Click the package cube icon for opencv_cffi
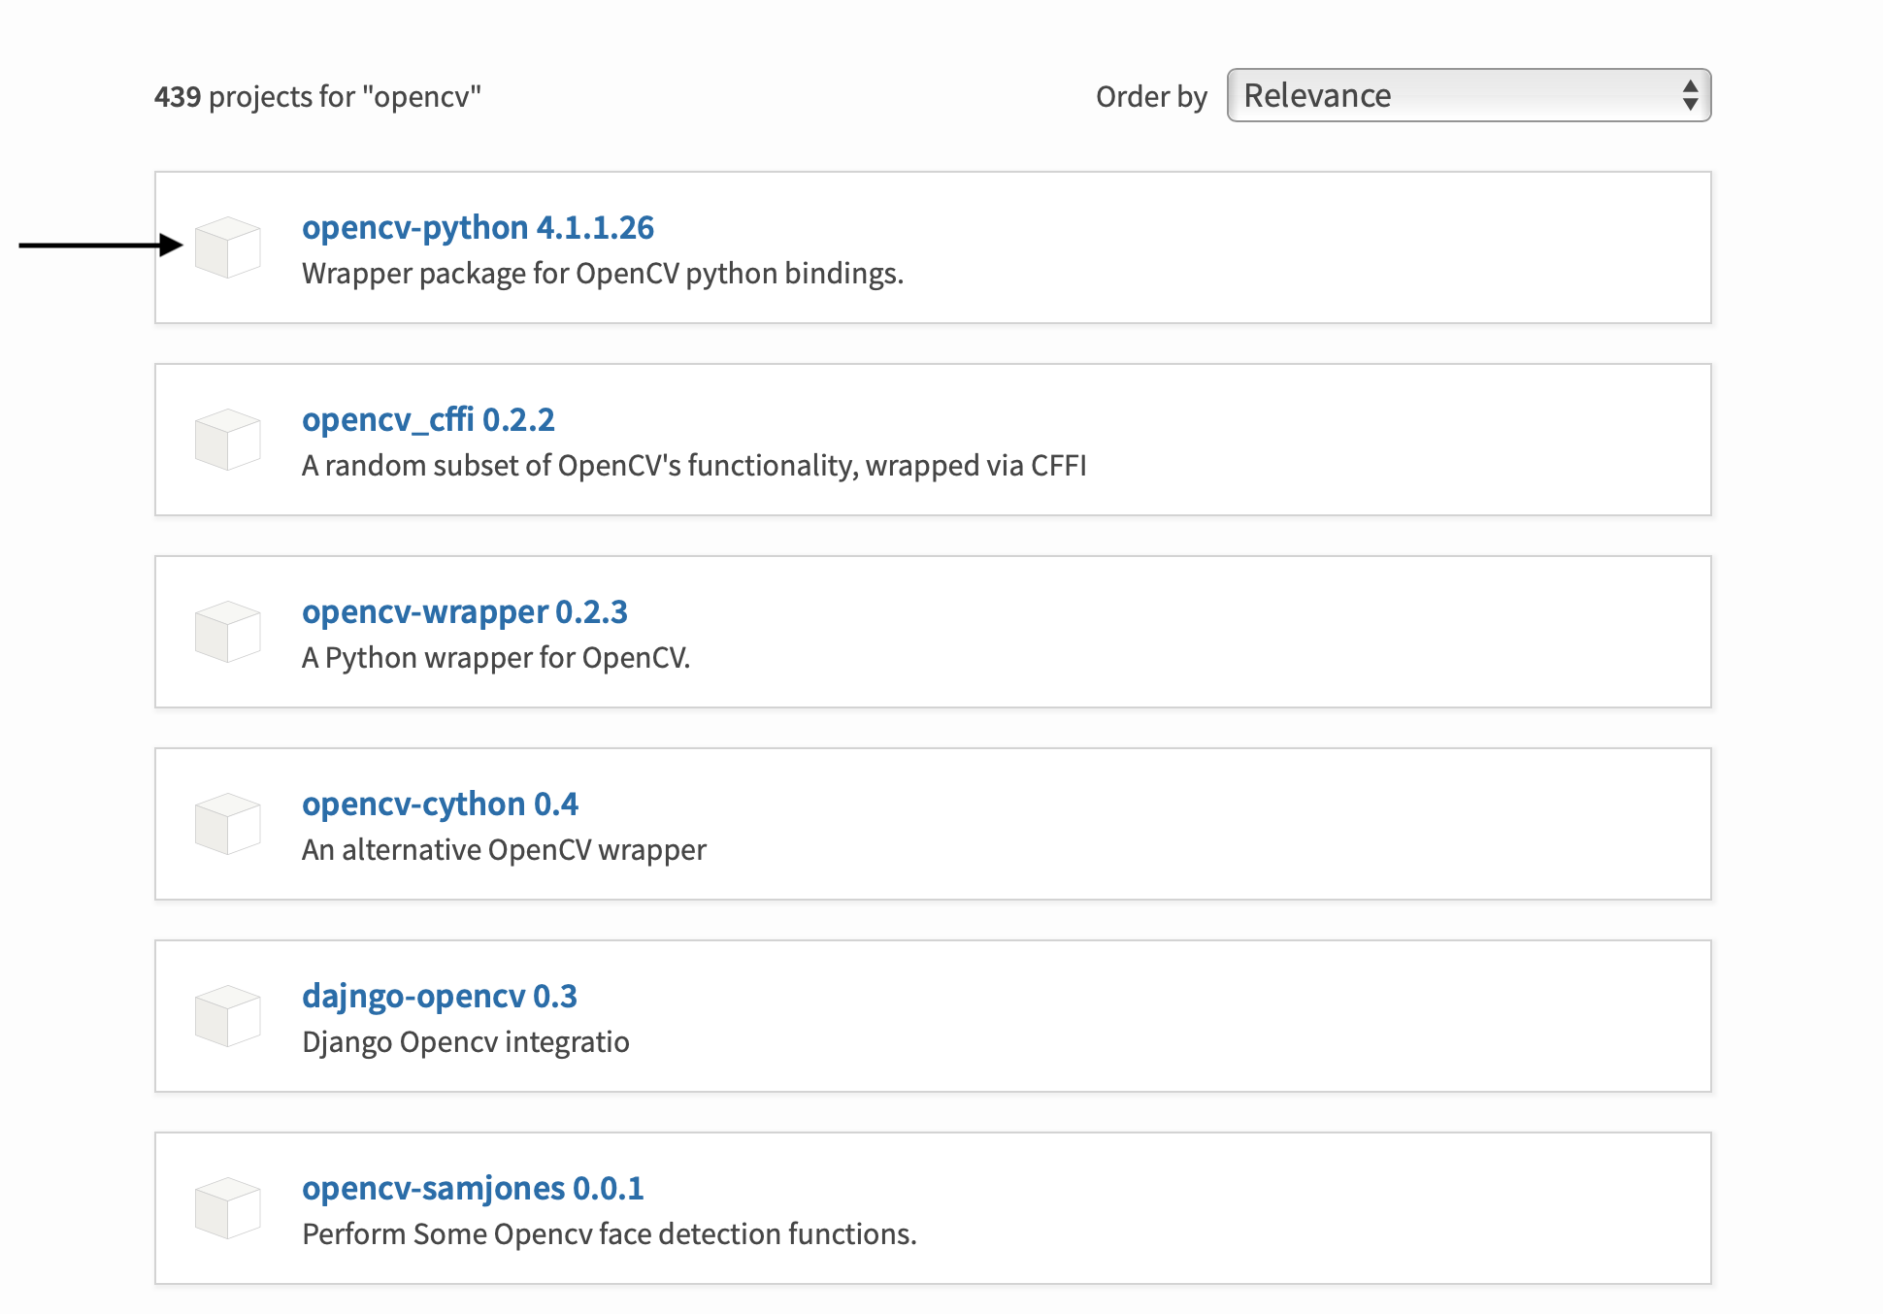The image size is (1883, 1314). (x=228, y=440)
